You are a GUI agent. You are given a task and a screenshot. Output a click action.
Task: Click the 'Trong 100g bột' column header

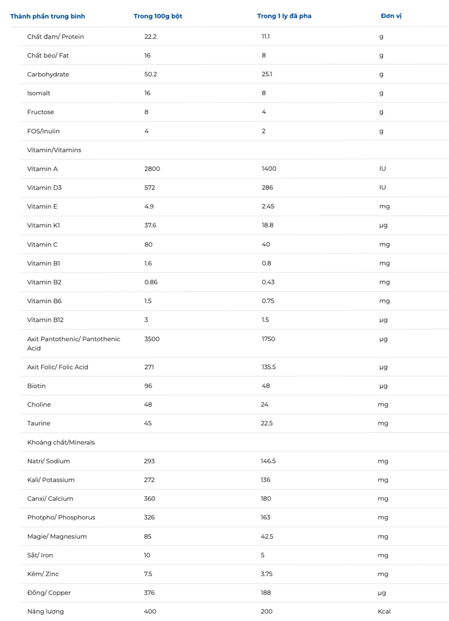tap(158, 16)
